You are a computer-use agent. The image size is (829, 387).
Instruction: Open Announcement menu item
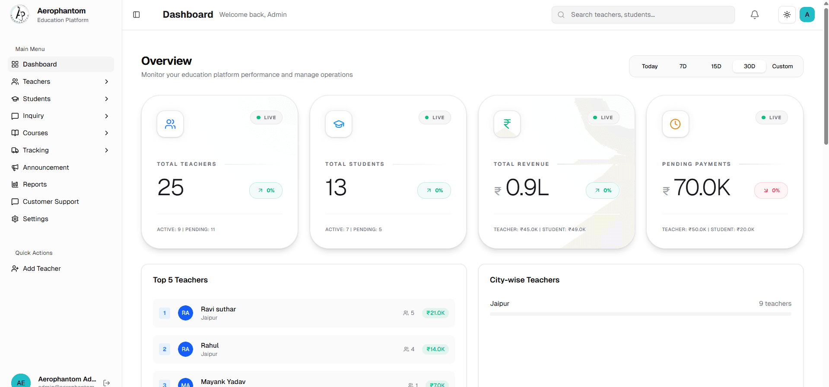(x=61, y=168)
